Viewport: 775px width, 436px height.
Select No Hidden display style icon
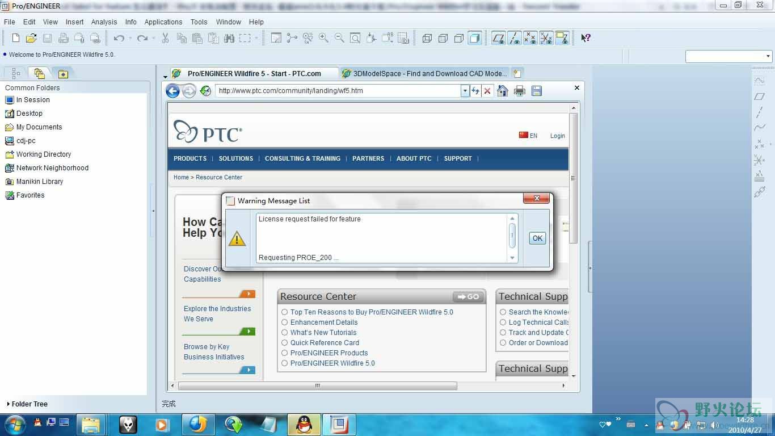[x=459, y=38]
